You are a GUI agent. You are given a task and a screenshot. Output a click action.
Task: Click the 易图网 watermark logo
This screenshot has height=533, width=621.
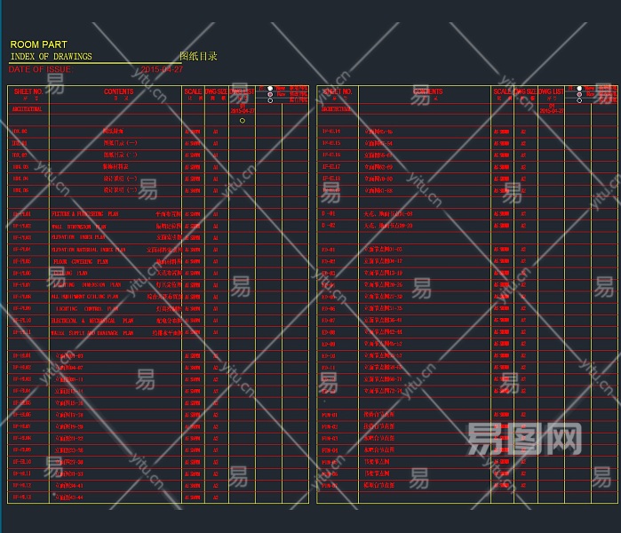click(x=524, y=438)
